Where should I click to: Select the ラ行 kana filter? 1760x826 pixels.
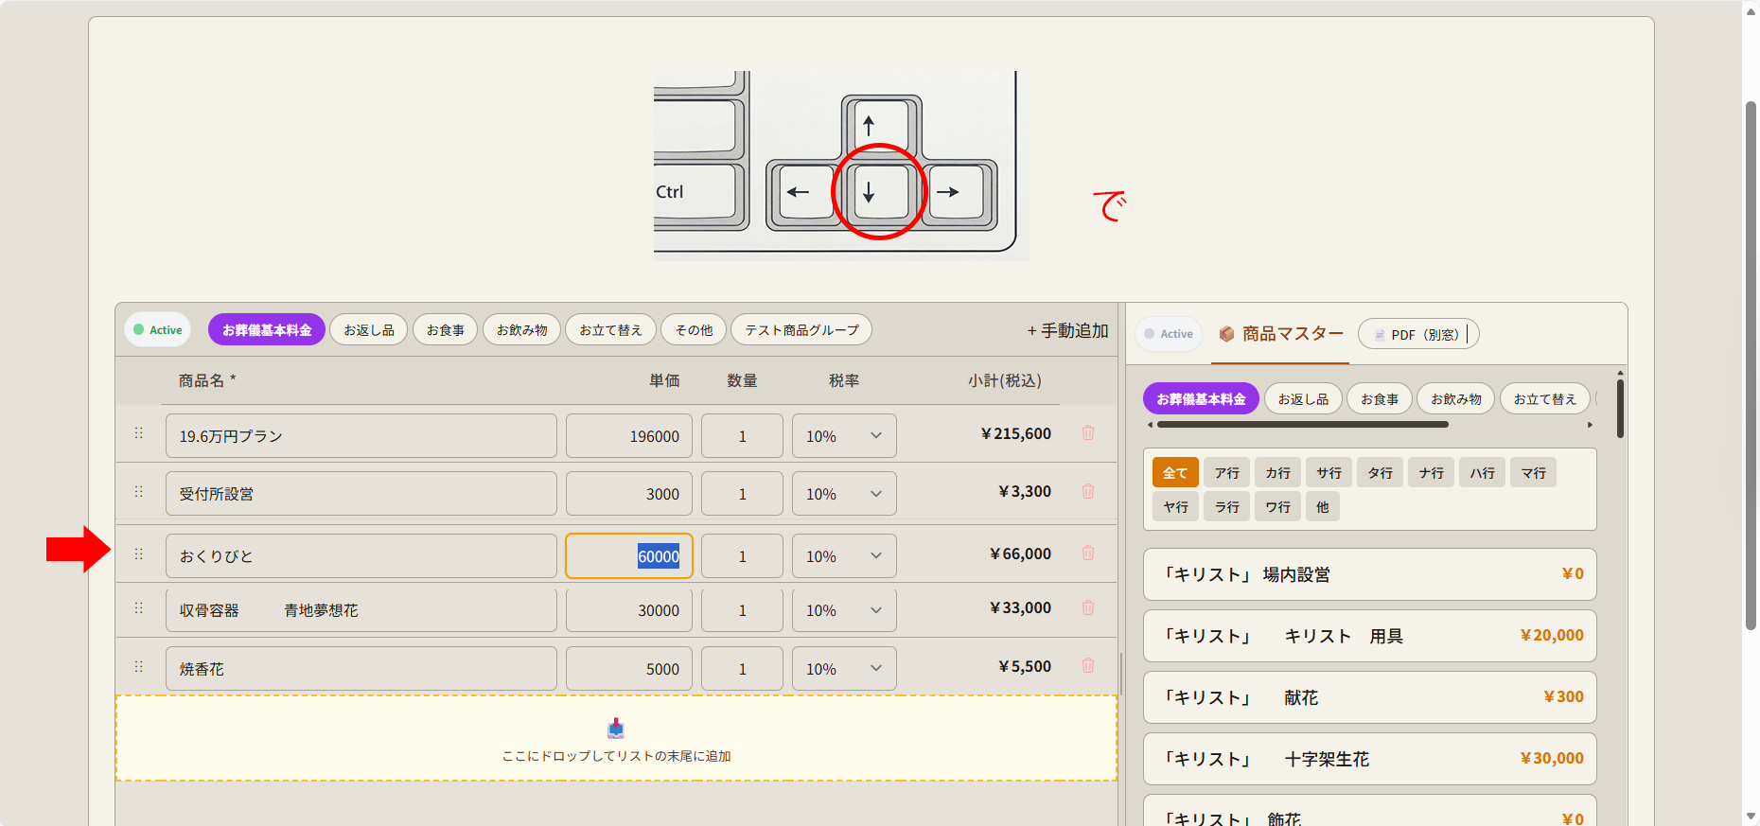tap(1227, 506)
